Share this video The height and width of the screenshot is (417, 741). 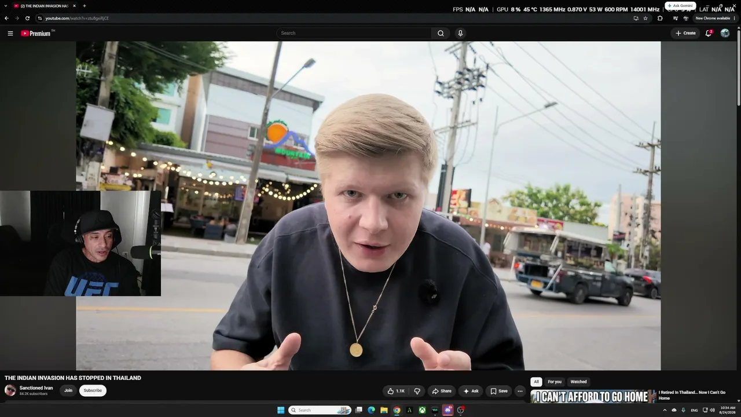[441, 391]
